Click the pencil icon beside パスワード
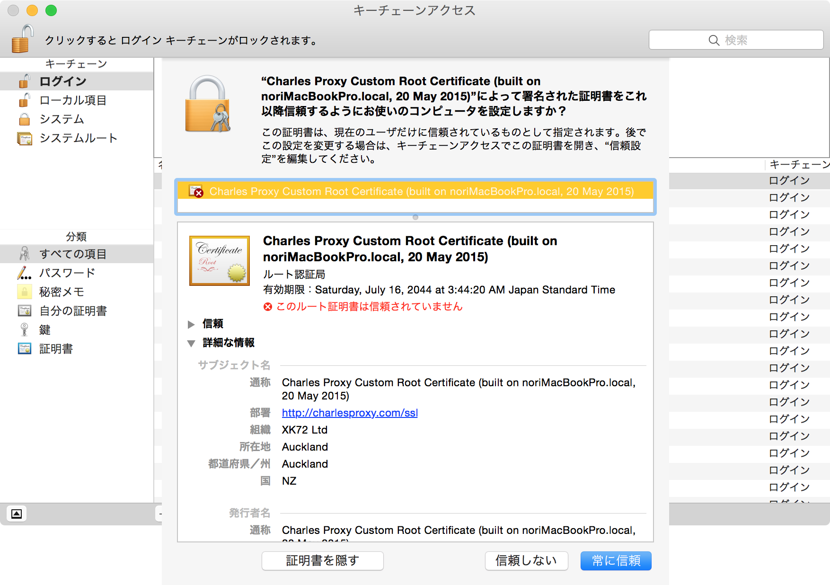 coord(25,273)
